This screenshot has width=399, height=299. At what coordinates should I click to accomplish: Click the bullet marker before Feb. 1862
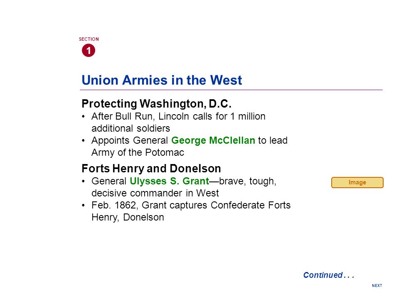[x=83, y=205]
